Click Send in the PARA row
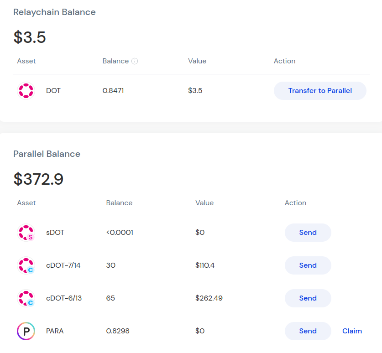Image resolution: width=382 pixels, height=353 pixels. 308,331
